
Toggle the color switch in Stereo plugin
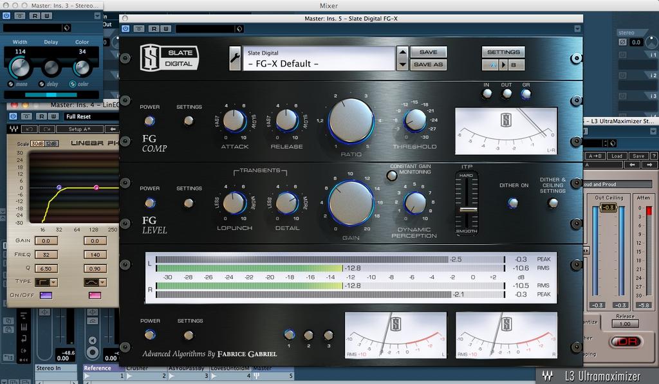pos(72,84)
